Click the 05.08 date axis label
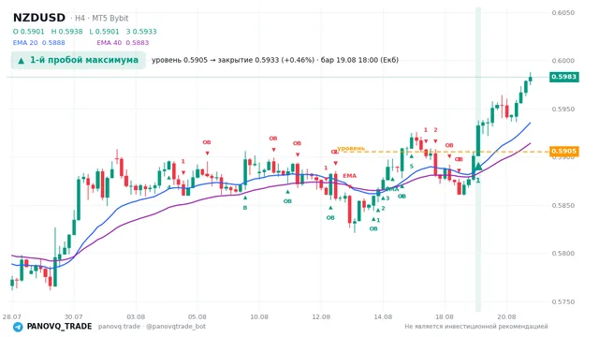This screenshot has height=337, width=599. pyautogui.click(x=197, y=316)
